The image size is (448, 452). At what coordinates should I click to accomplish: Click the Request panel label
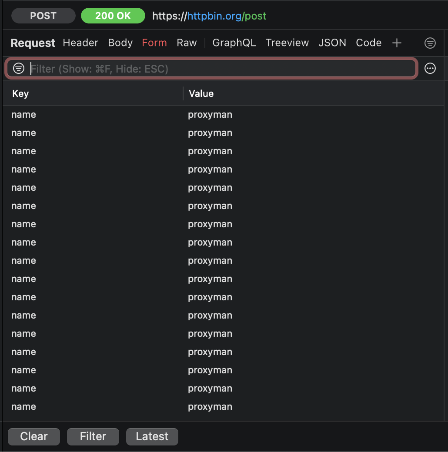tap(33, 43)
